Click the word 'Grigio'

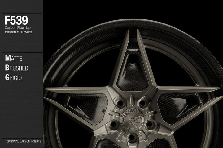(13, 77)
